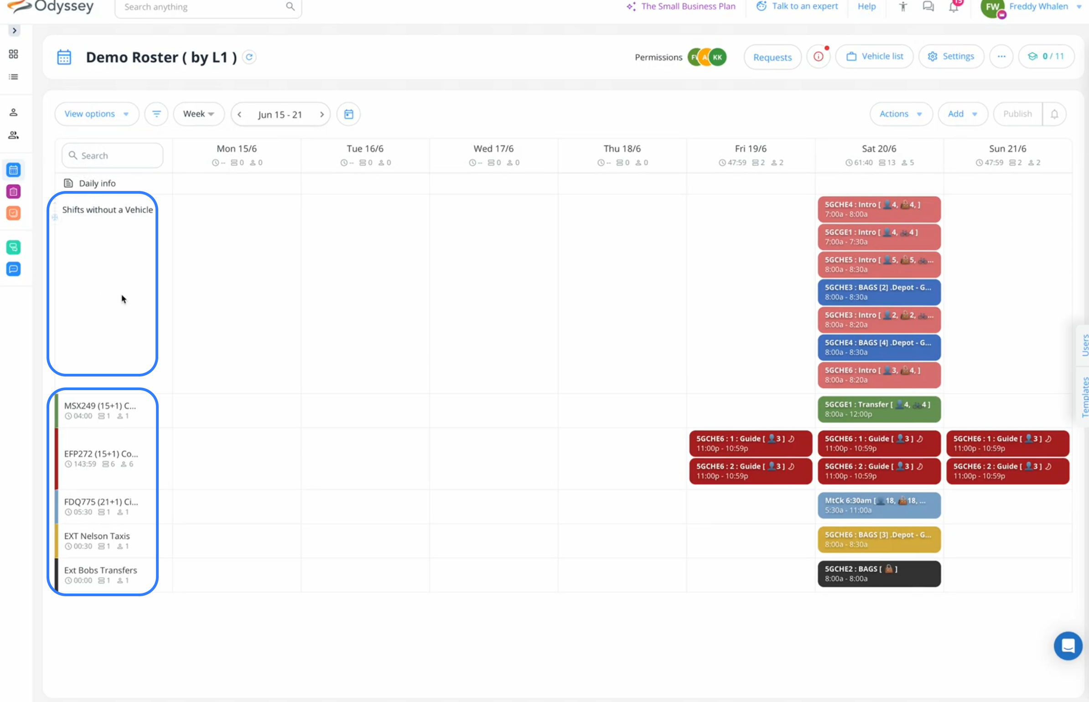Click the filter icon beside View options
This screenshot has width=1089, height=702.
click(x=156, y=114)
